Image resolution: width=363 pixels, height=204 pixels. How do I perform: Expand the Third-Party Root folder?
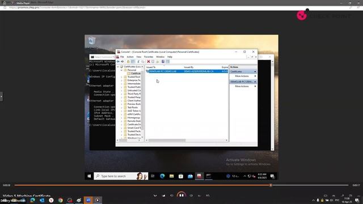(121, 94)
